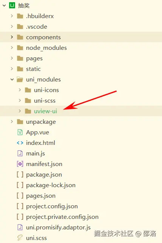Expand the uview-ui folder arrow
Image resolution: width=162 pixels, height=243 pixels.
point(20,111)
